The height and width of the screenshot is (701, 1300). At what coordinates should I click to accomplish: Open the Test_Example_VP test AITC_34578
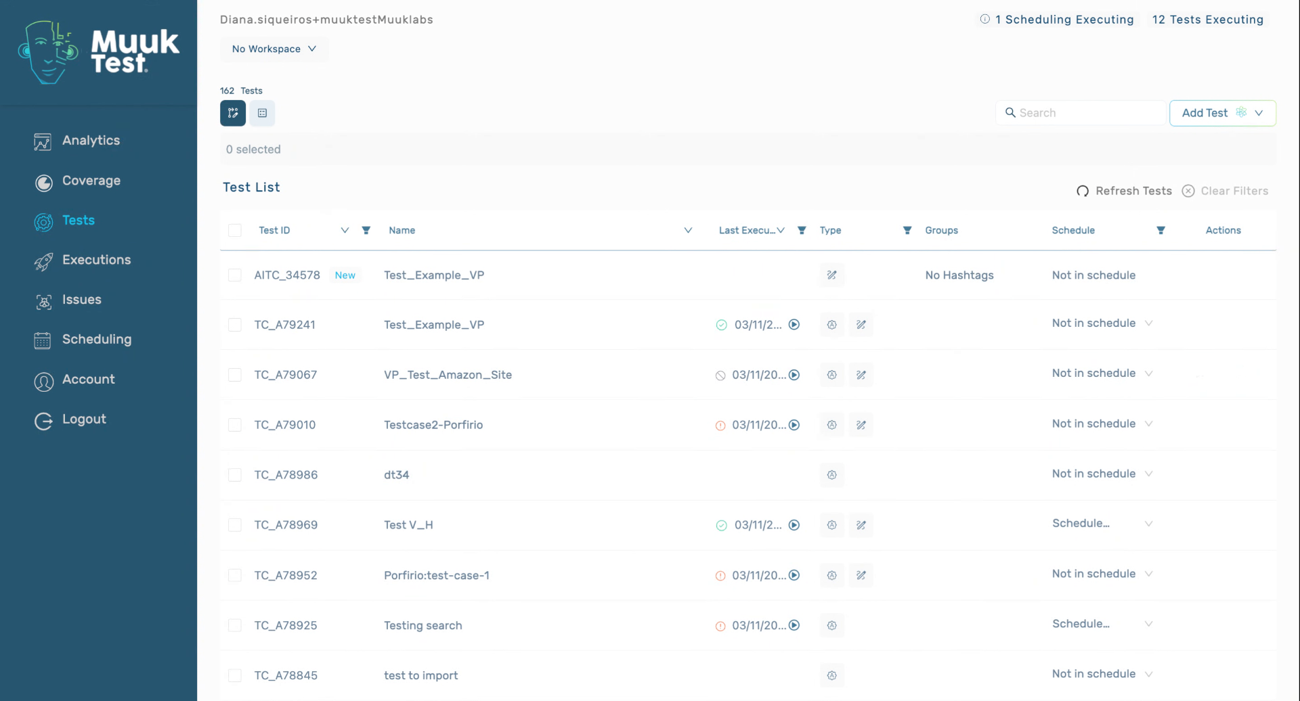pos(434,275)
